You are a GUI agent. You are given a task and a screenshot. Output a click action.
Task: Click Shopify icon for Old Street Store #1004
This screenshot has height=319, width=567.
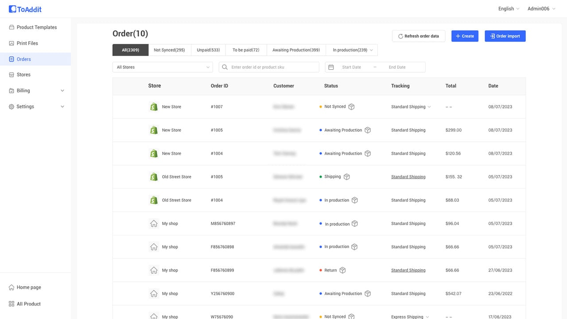tap(154, 200)
